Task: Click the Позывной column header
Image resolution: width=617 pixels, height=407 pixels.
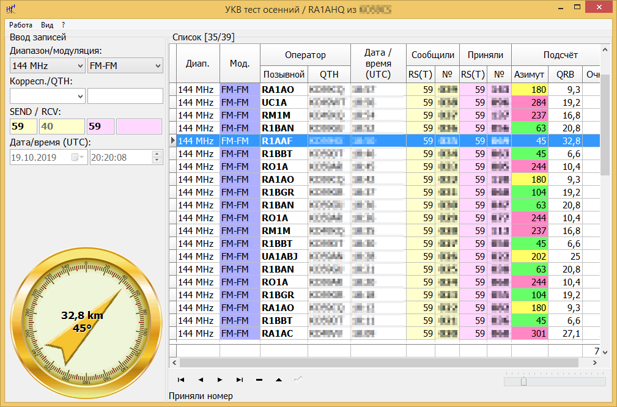Action: point(284,75)
